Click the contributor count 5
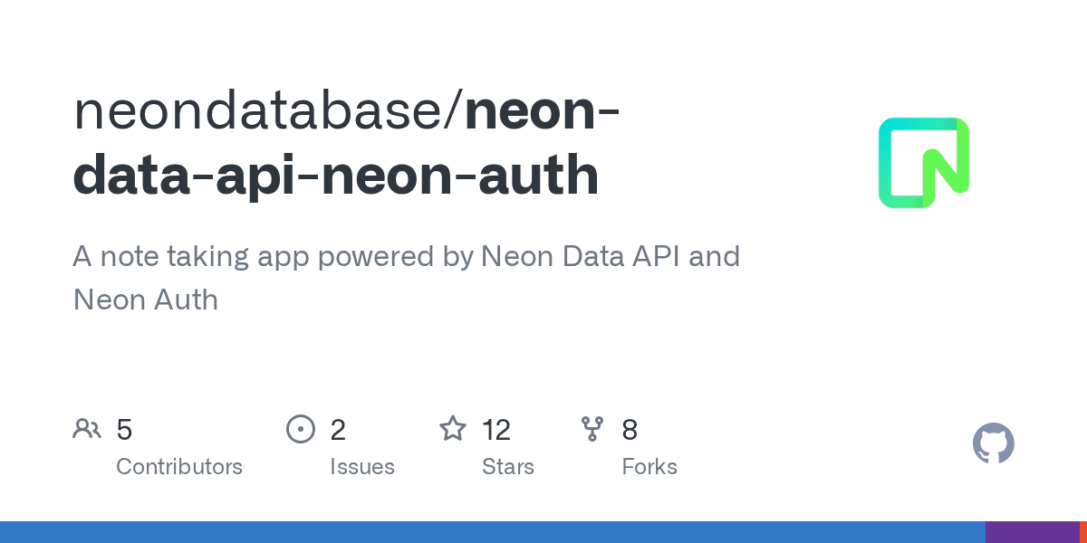Image resolution: width=1087 pixels, height=543 pixels. (x=125, y=430)
